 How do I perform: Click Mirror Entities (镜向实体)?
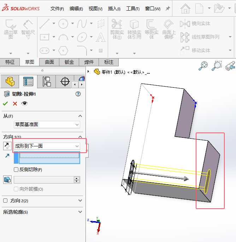click(x=195, y=24)
